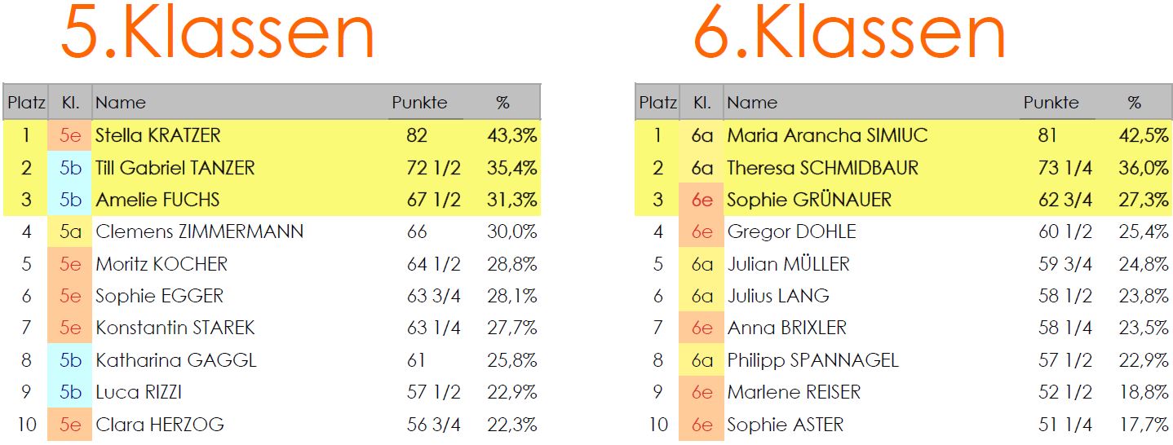Select the Name column header in 6.Klassen table
This screenshot has height=445, width=1173.
[751, 103]
